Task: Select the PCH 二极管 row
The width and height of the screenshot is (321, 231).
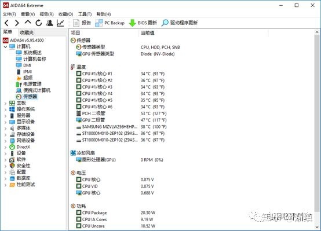Action: (x=121, y=113)
